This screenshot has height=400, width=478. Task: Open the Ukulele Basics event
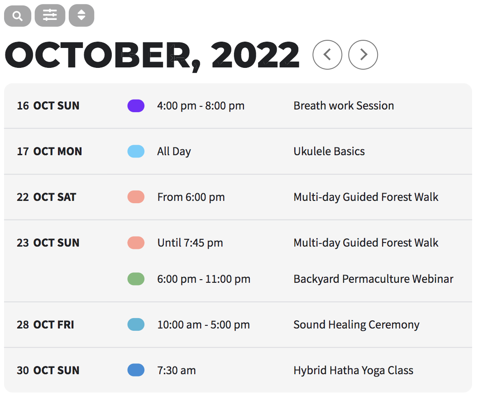pyautogui.click(x=329, y=151)
